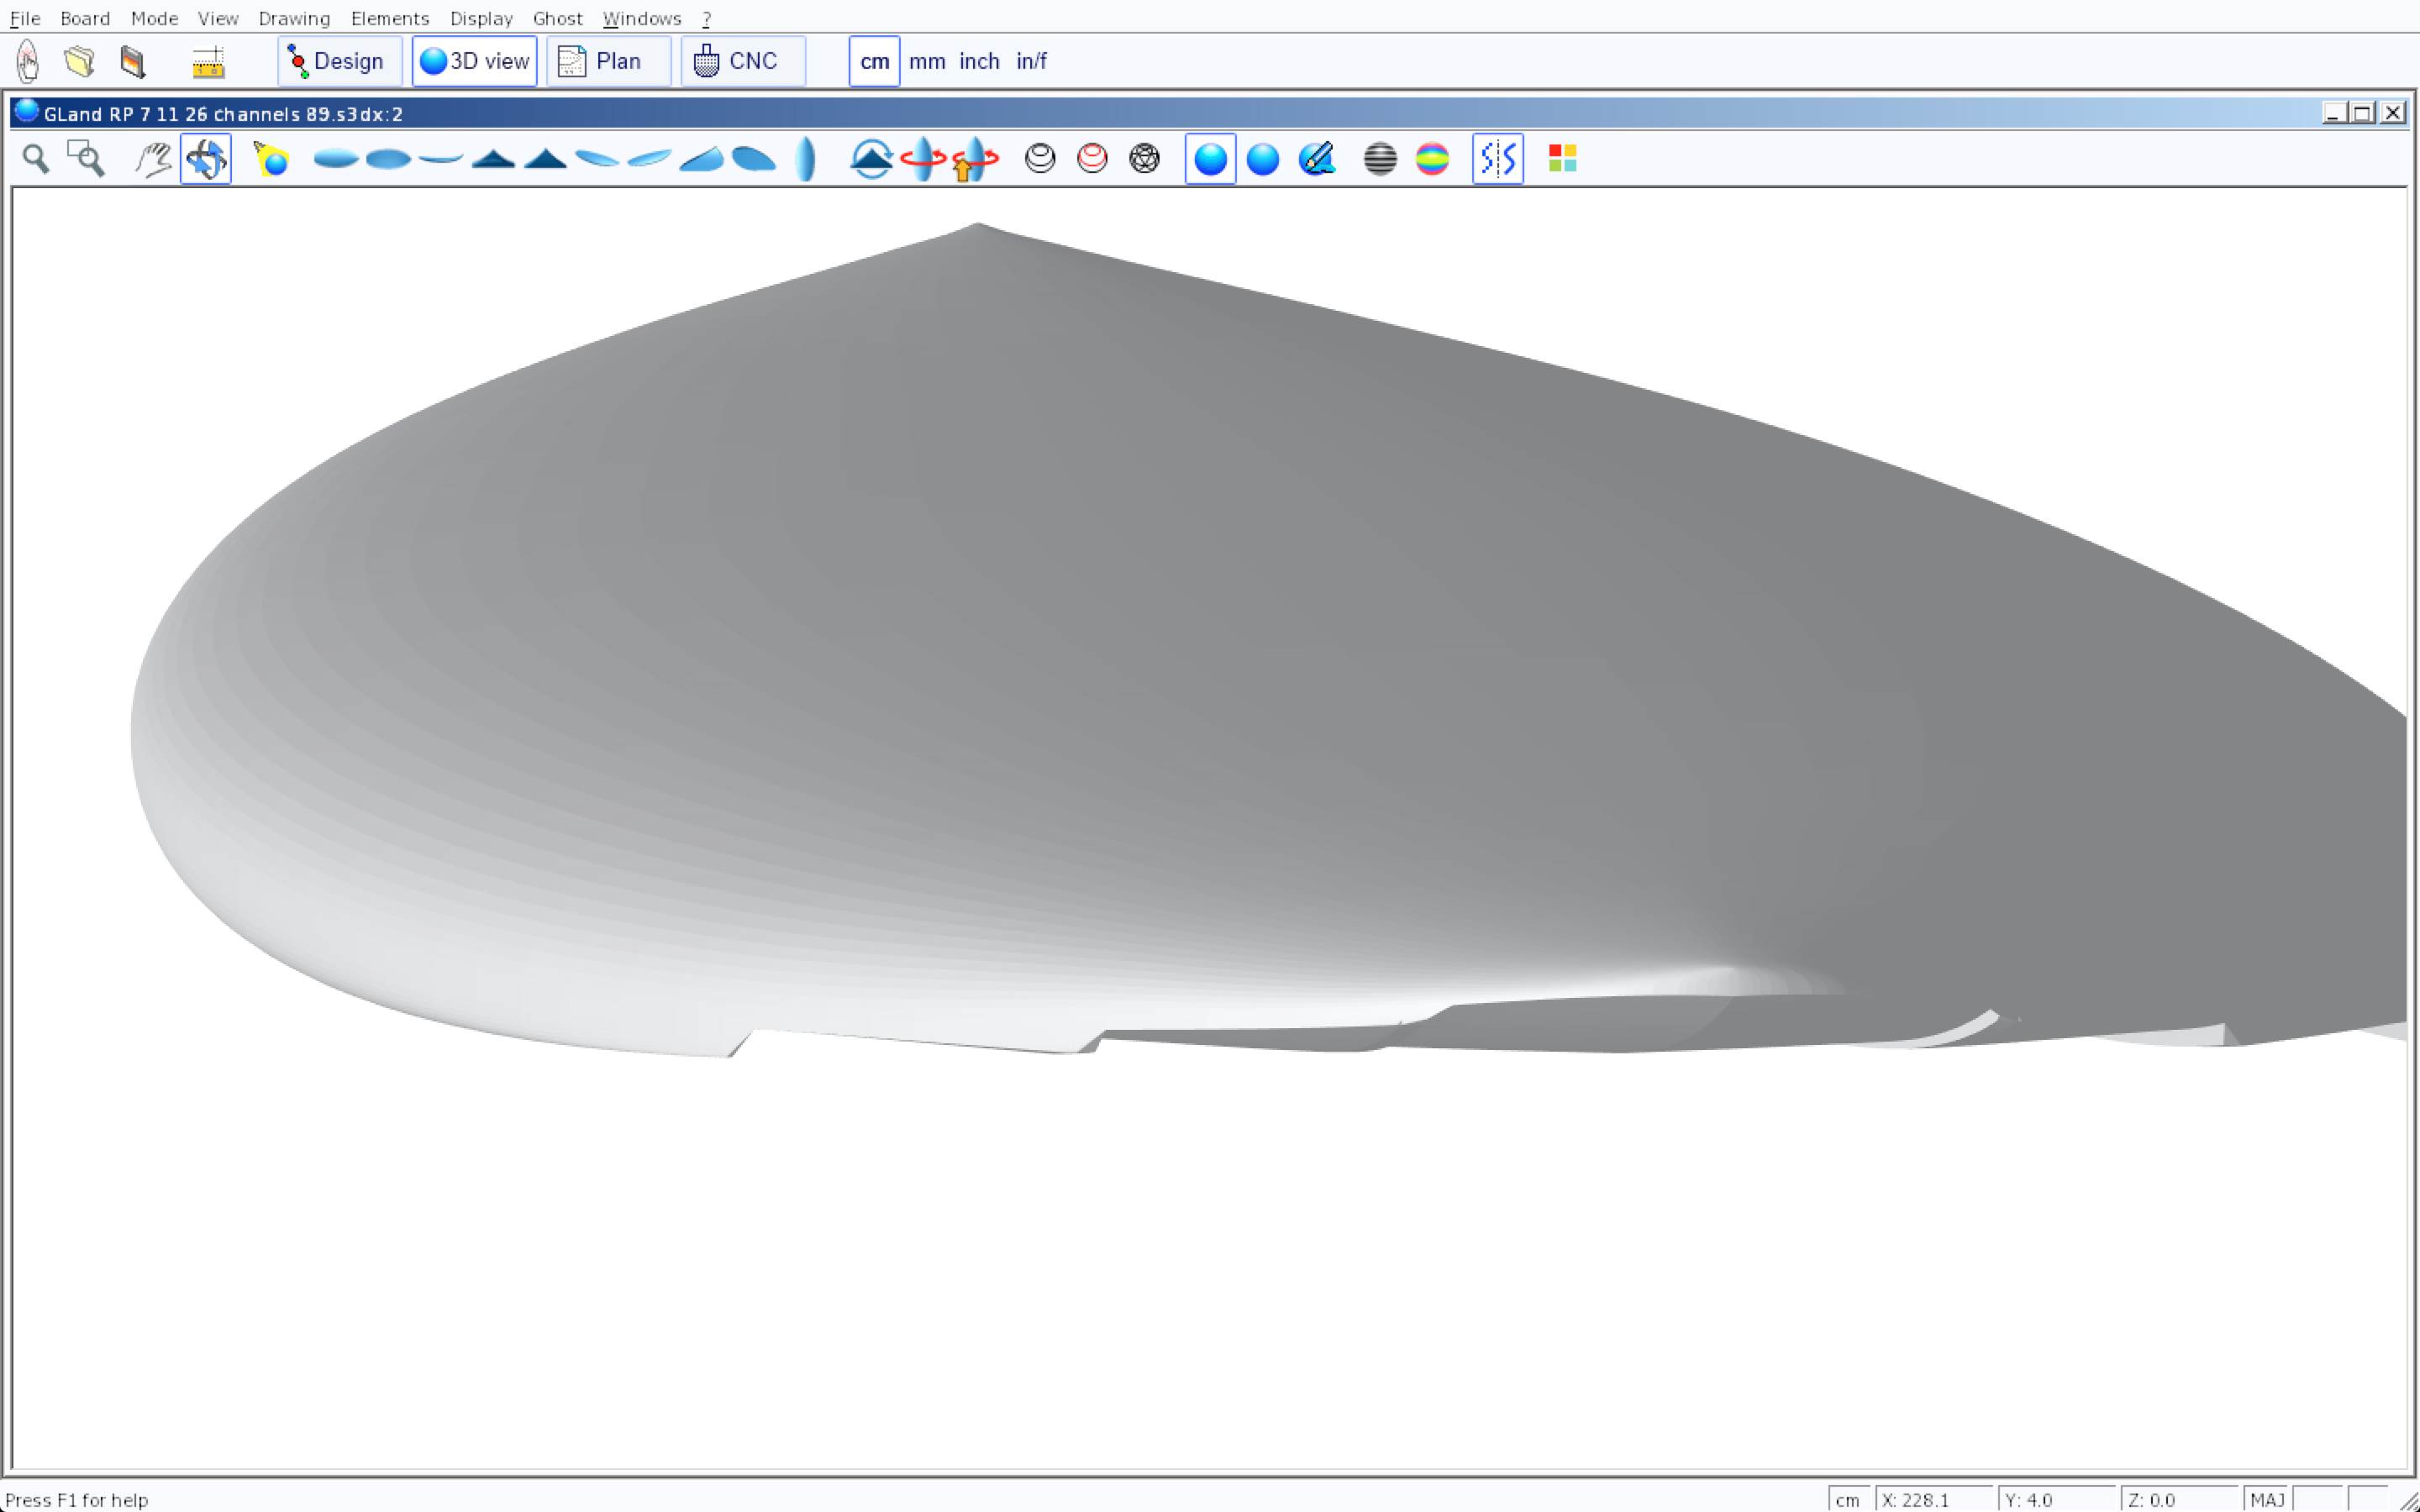Switch units to mm
2420x1512 pixels.
pyautogui.click(x=927, y=61)
